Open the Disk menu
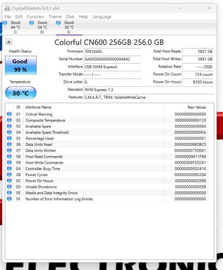 (70, 17)
